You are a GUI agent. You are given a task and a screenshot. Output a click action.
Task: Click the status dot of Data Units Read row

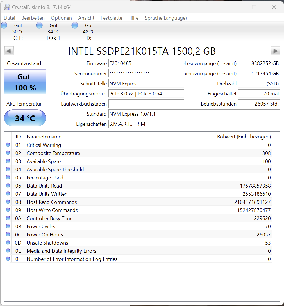8,185
